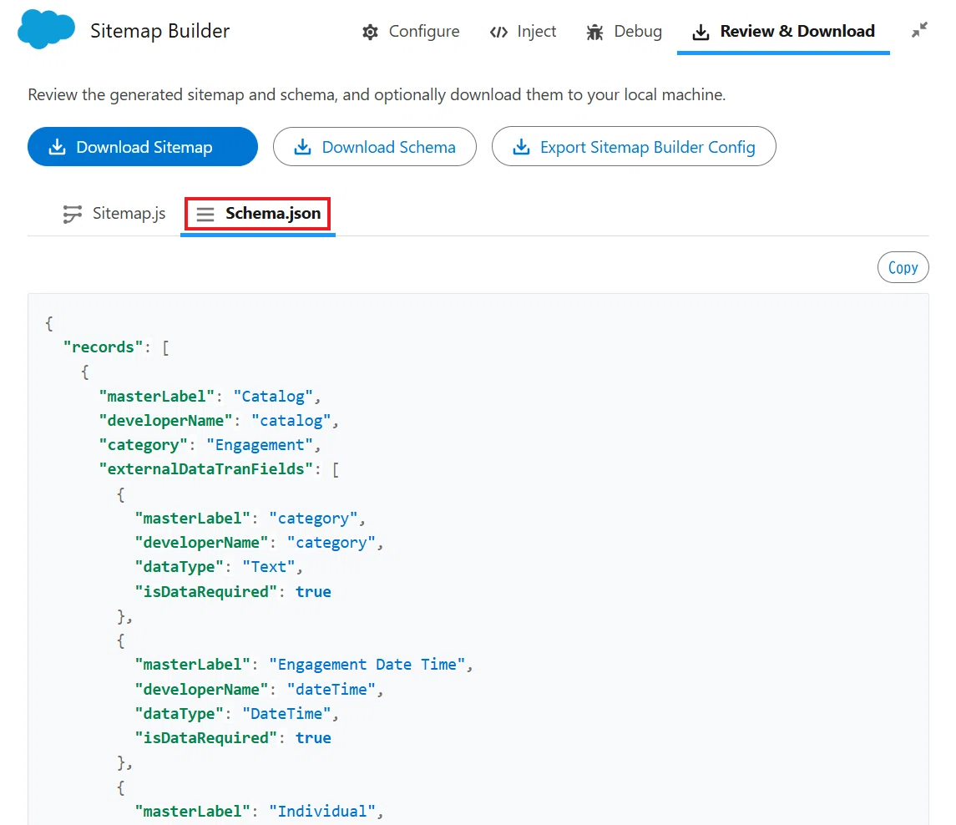This screenshot has height=825, width=956.
Task: Show the Sitemap.js code tab
Action: (x=114, y=214)
